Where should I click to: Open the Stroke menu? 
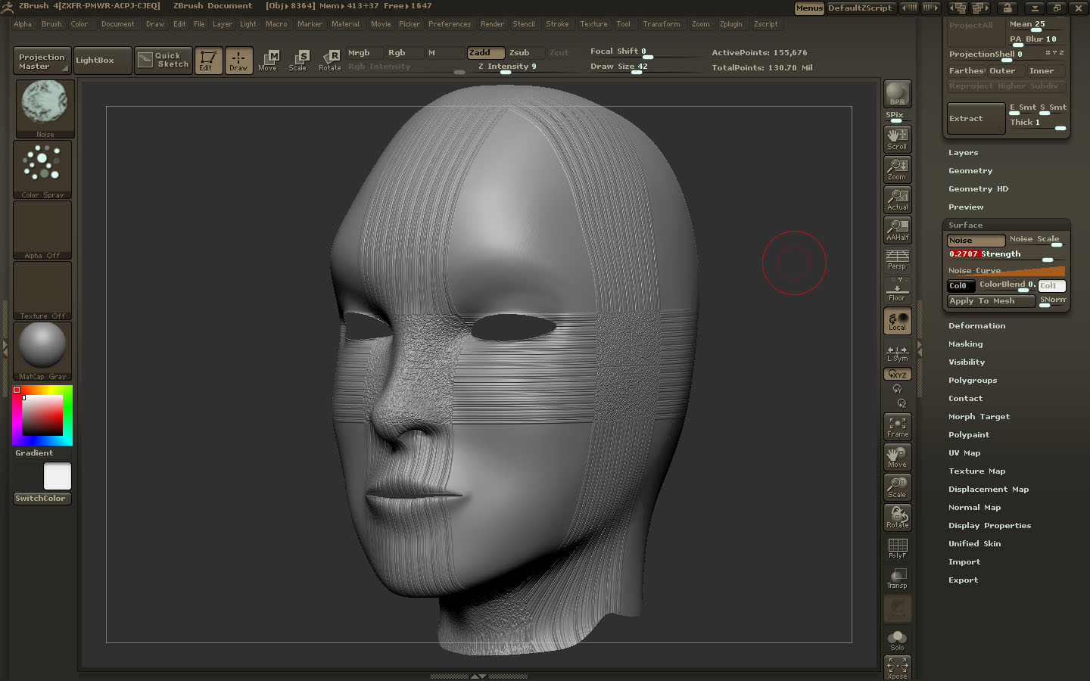click(558, 23)
